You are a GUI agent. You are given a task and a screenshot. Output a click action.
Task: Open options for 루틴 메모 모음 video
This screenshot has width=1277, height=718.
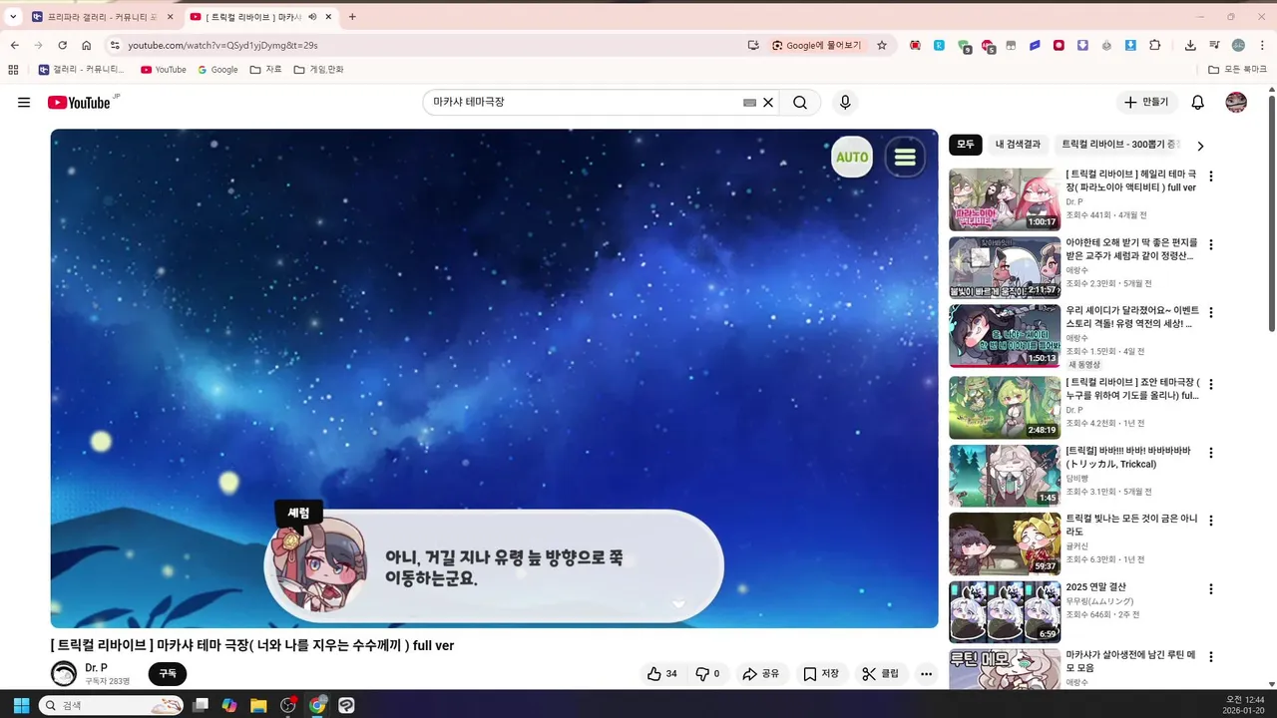point(1211,658)
